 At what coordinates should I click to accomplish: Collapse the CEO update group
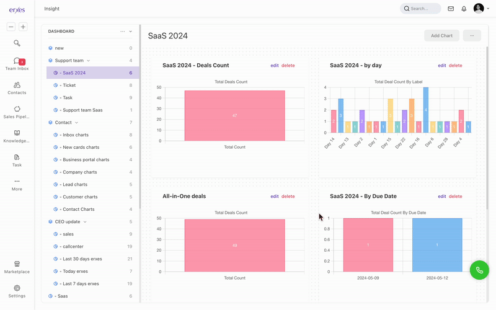[x=85, y=222]
